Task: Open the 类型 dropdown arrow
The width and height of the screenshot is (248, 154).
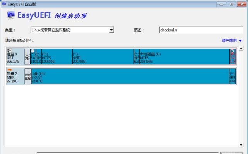Action: pyautogui.click(x=112, y=30)
